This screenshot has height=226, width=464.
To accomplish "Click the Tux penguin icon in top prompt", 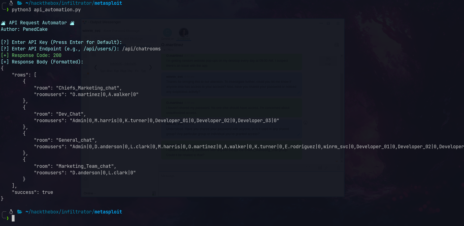I will [x=11, y=3].
